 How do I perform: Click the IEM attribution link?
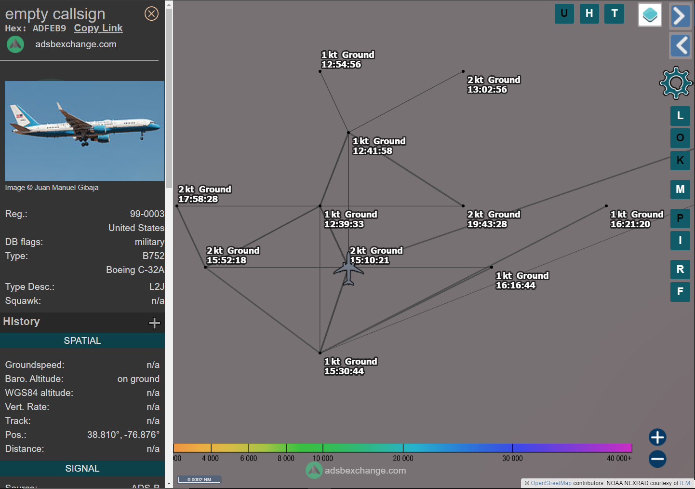[x=685, y=483]
